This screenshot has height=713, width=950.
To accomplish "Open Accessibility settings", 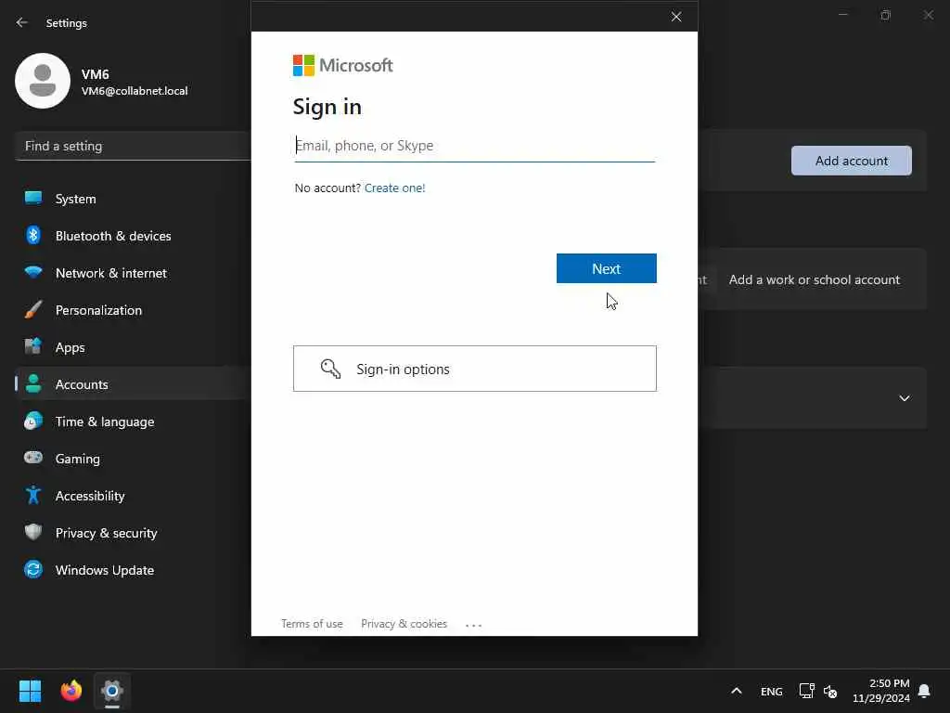I will 132,496.
